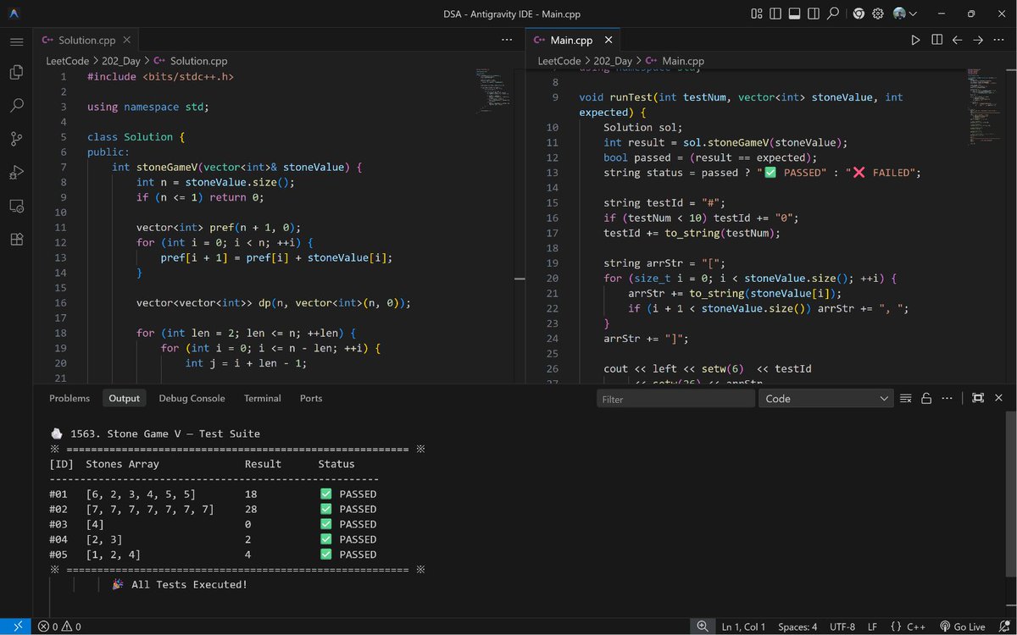Change the LF end-of-line sequence
Screen dimensions: 1017x635
tap(872, 627)
